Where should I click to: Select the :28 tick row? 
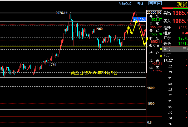(x=175, y=95)
